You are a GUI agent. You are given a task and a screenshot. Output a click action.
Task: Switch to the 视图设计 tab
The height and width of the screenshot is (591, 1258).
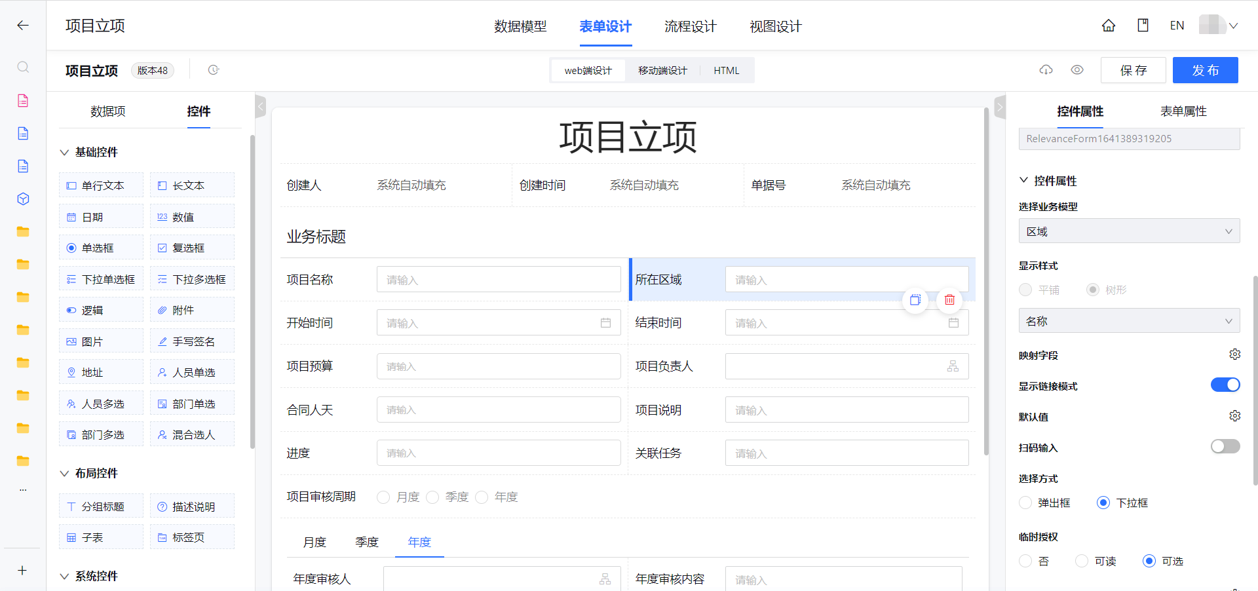[x=776, y=26]
